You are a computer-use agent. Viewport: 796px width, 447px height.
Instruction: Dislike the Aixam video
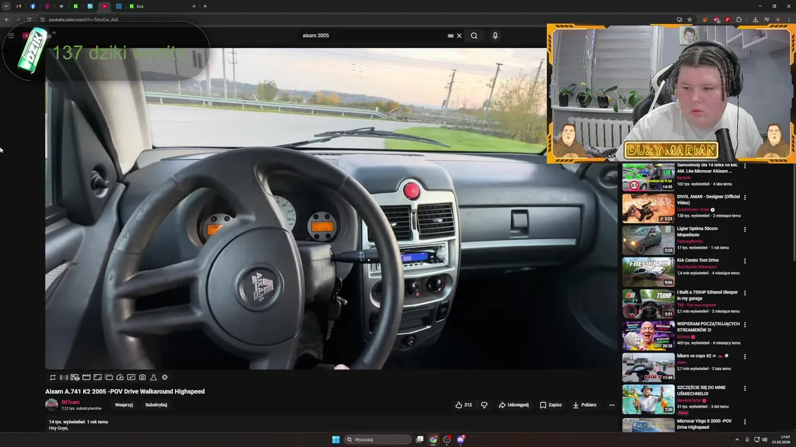(x=484, y=405)
